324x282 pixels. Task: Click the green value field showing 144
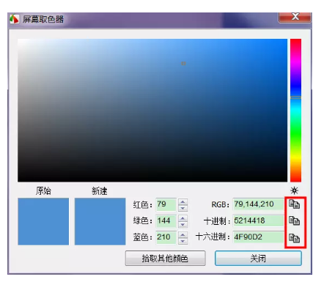click(166, 220)
